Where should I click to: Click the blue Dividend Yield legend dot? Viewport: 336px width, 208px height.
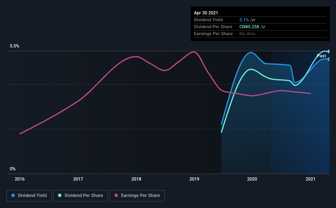[x=13, y=195]
